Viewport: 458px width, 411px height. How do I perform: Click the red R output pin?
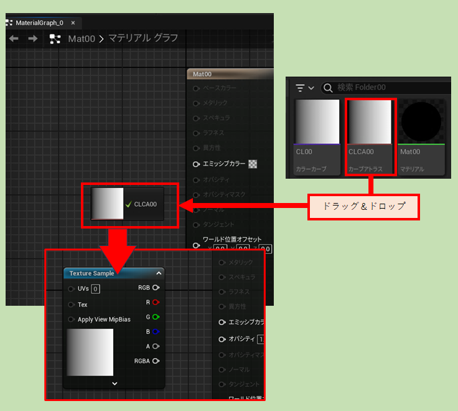[x=156, y=302]
